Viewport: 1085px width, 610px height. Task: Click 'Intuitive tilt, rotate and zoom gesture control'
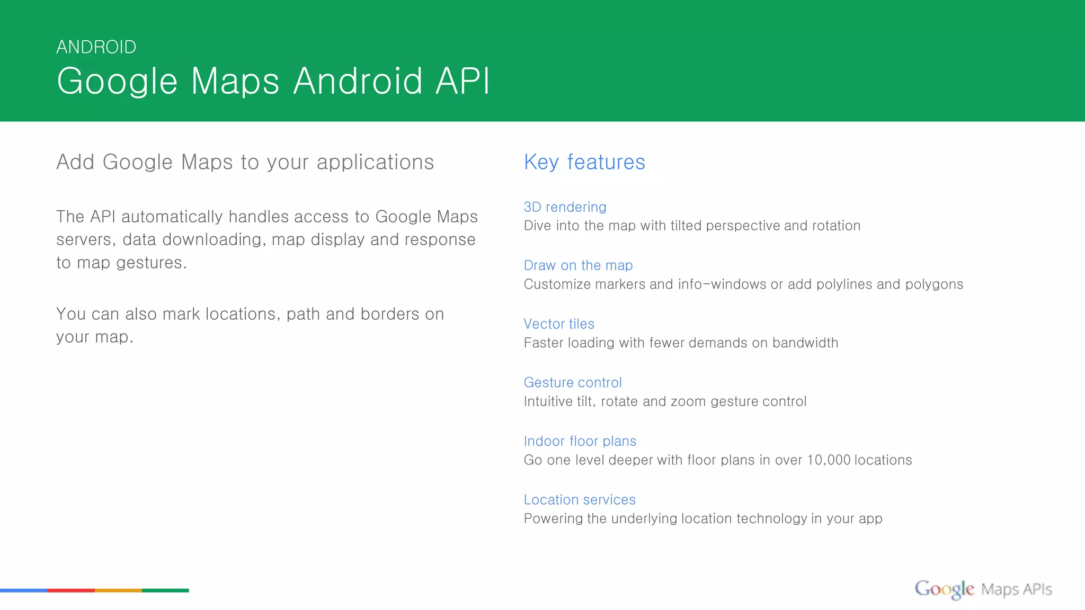tap(665, 401)
